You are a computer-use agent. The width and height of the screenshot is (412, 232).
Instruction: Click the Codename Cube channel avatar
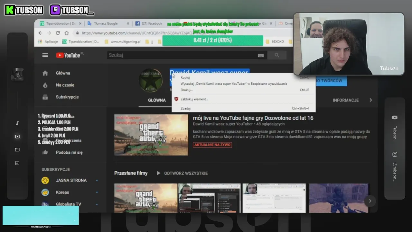[150, 80]
